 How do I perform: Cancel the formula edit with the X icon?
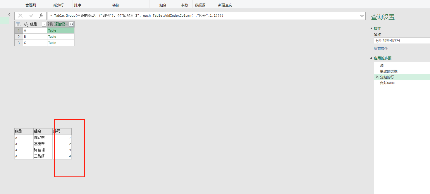[x=20, y=16]
